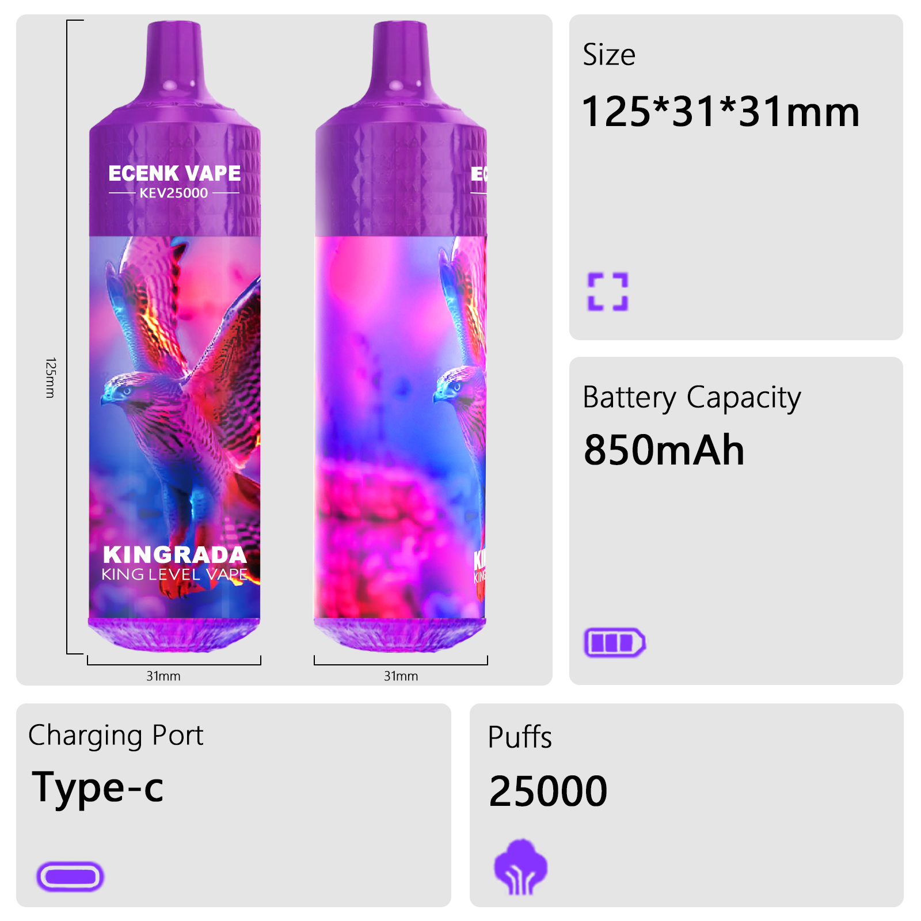
Task: Click the purple puff cloud icon
Action: 521,867
